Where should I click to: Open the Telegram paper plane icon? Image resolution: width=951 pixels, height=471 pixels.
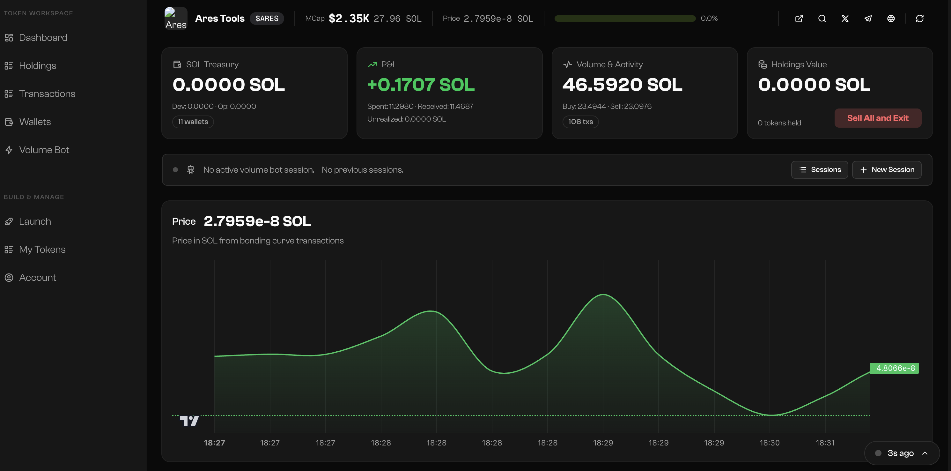[x=868, y=19]
